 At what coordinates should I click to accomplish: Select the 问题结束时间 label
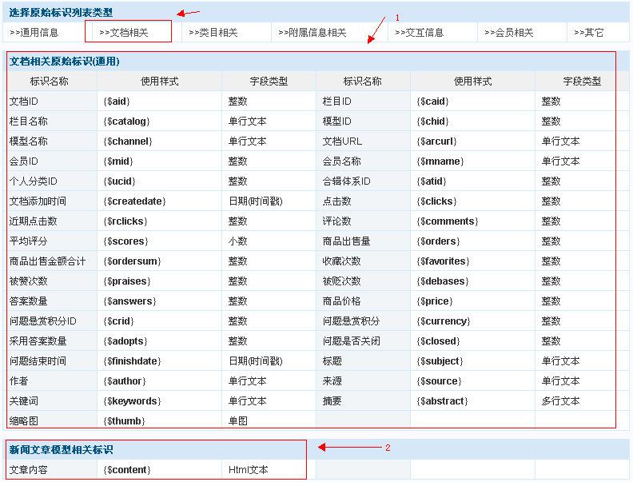coord(38,361)
